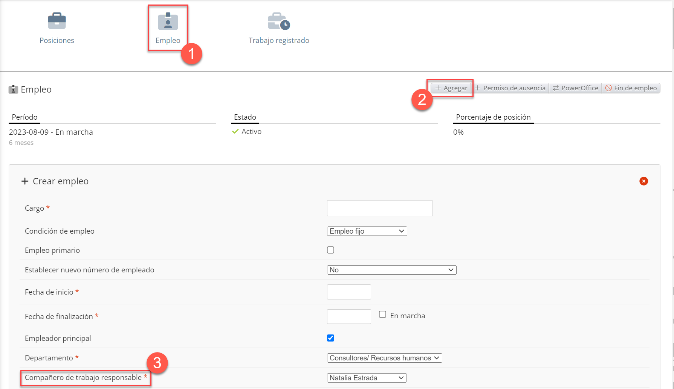Screen dimensions: 674x389
Task: Click the Fin de empleo button
Action: coord(631,88)
